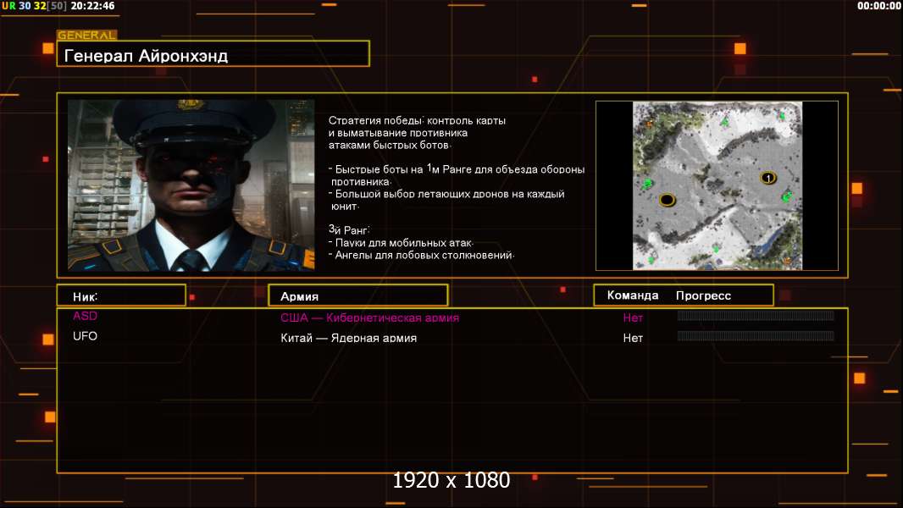Click the 'Ник:' column header
Image resolution: width=903 pixels, height=508 pixels.
(x=121, y=295)
